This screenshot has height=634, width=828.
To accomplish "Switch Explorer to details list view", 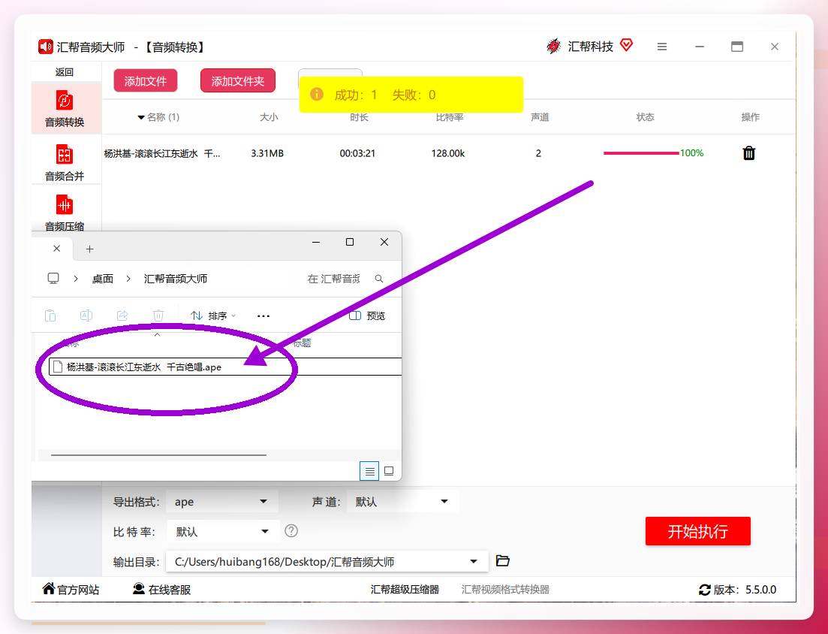I will point(369,471).
